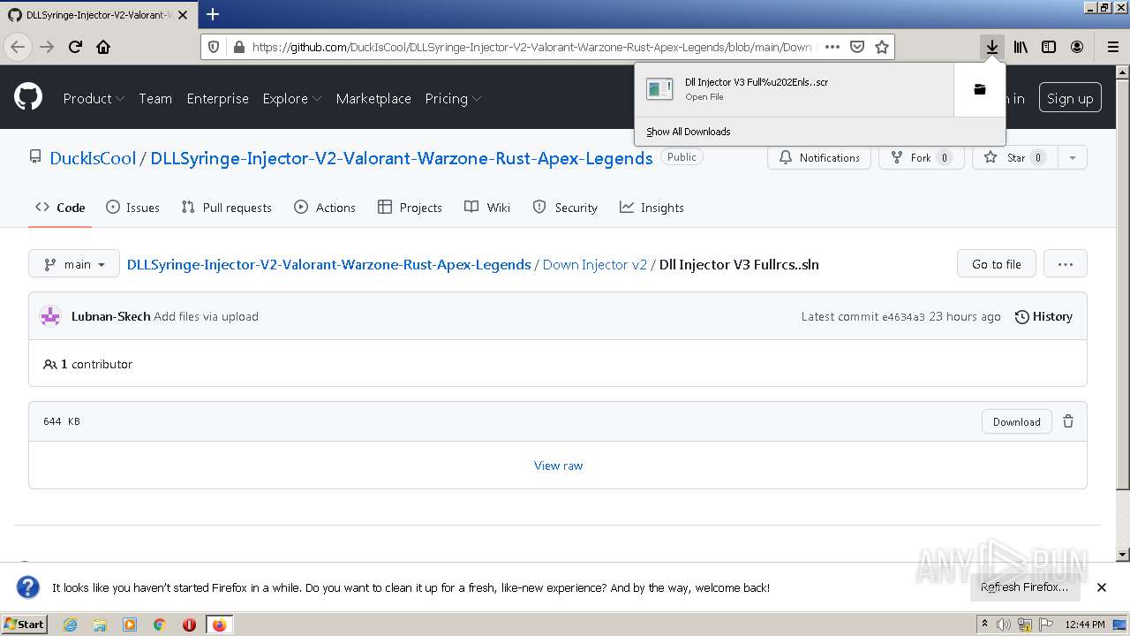View commit History
Image resolution: width=1130 pixels, height=636 pixels.
1043,316
